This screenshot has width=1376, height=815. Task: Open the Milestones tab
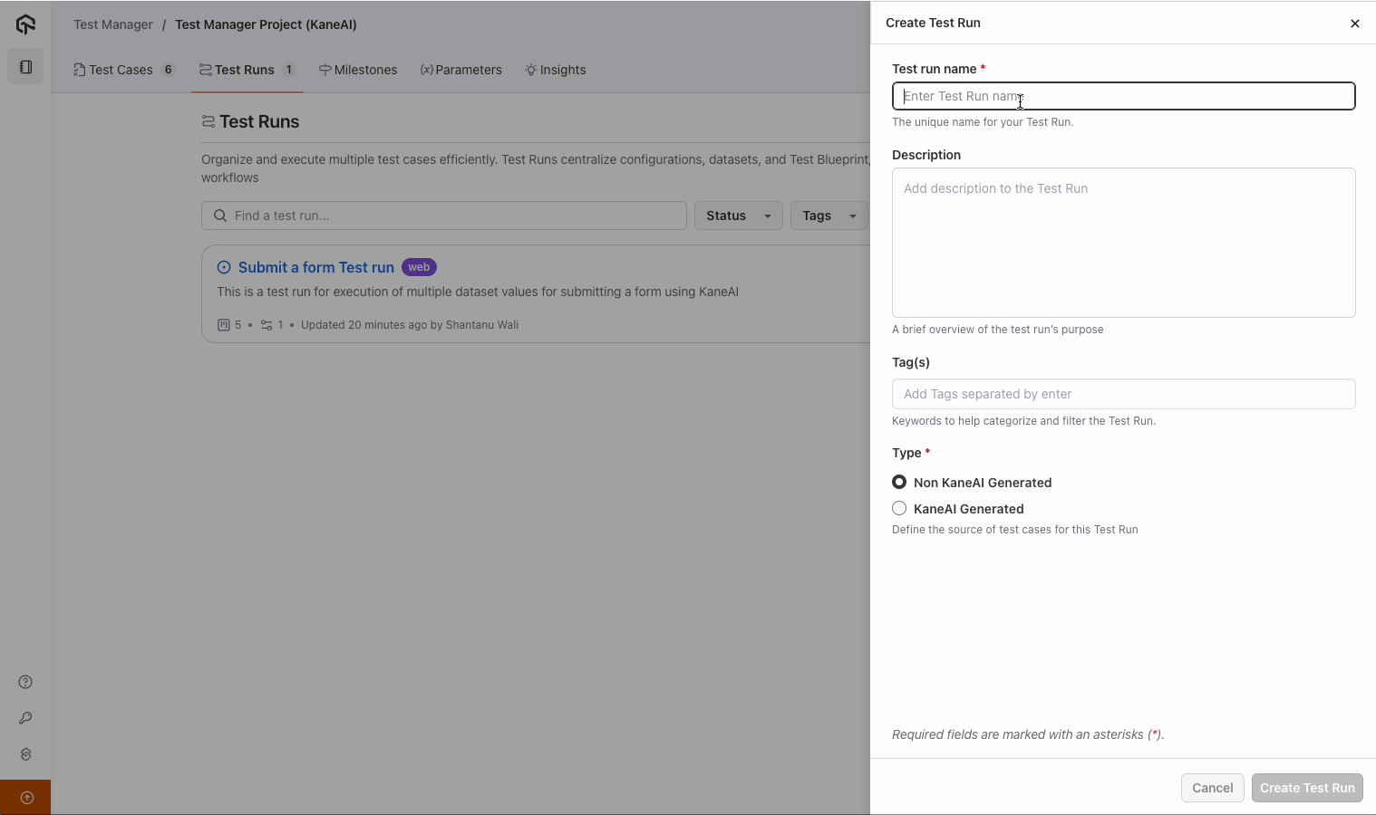point(358,70)
